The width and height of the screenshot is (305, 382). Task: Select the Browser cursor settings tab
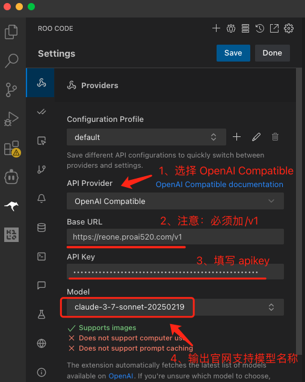[42, 141]
